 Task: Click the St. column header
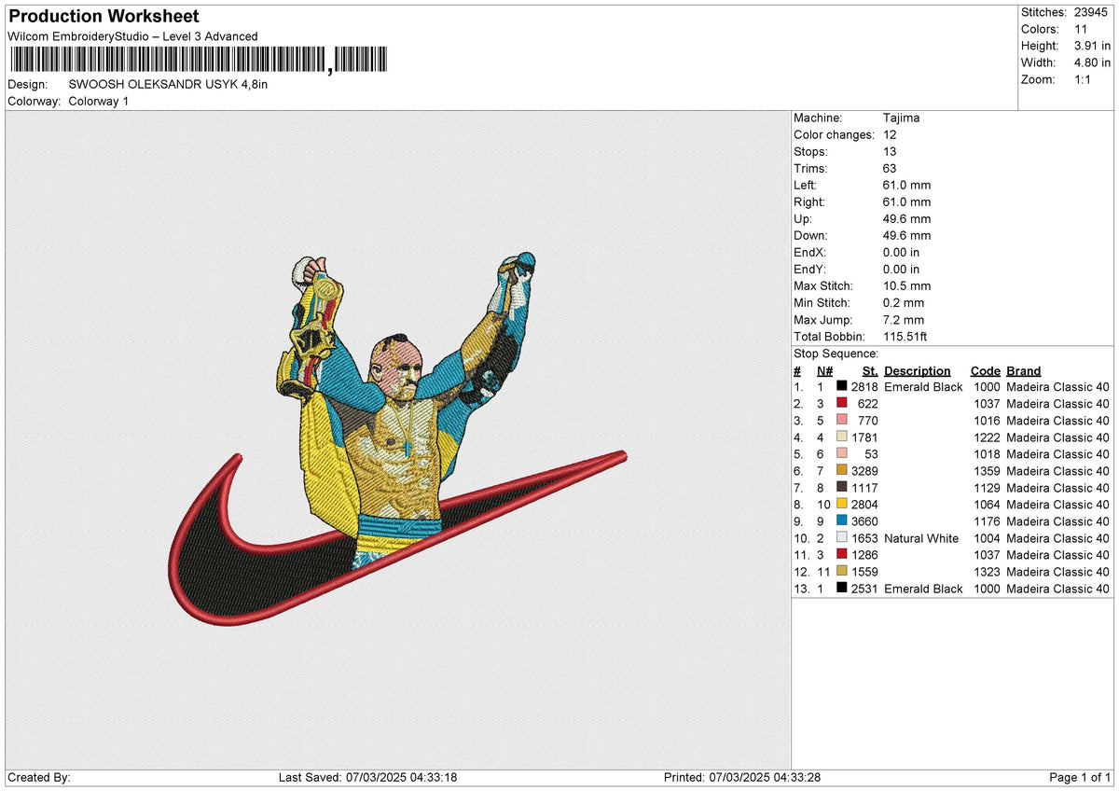coord(870,370)
